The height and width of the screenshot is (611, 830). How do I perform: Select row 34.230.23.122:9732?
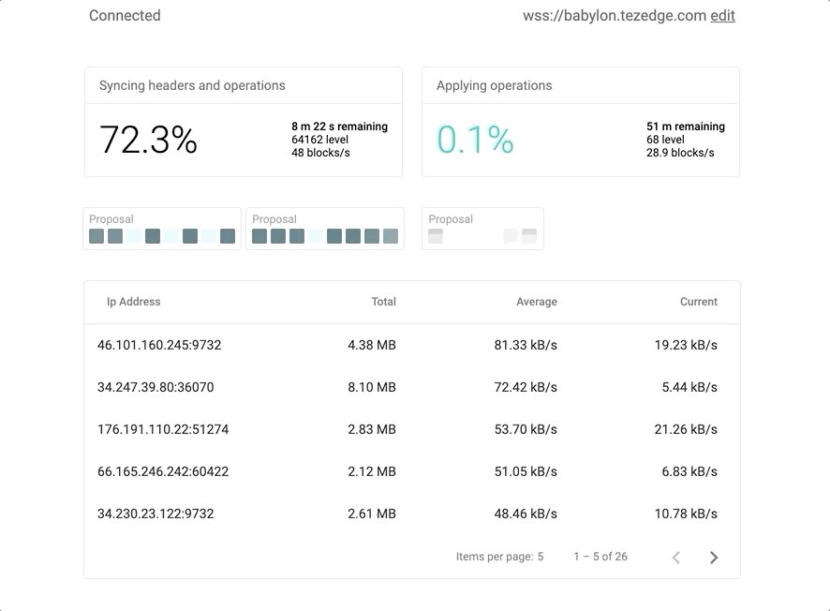coord(412,514)
